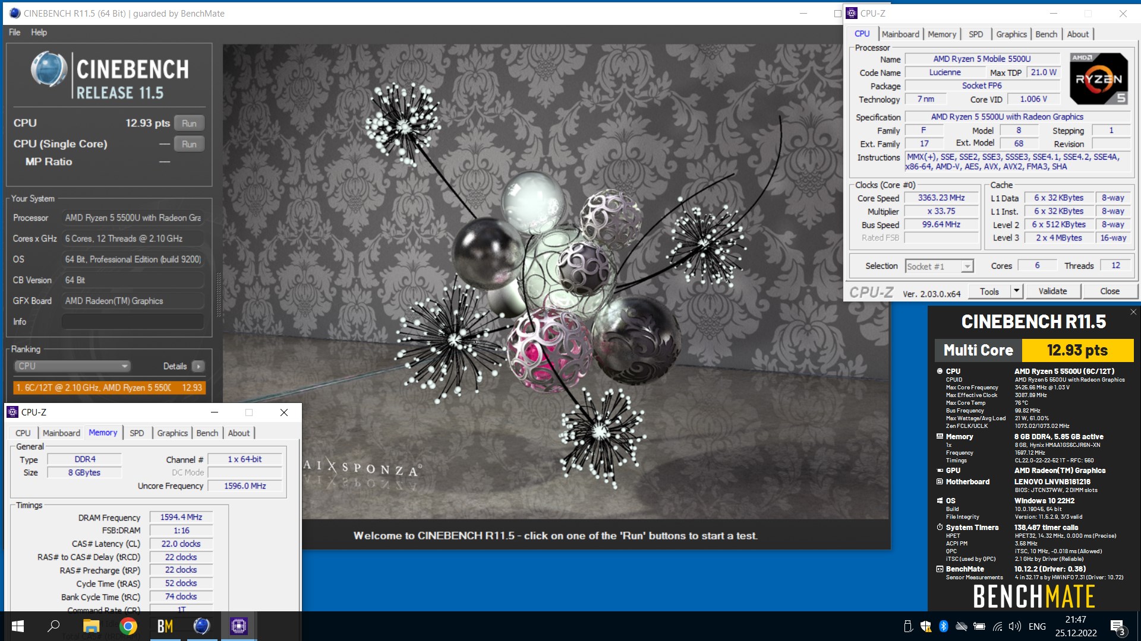This screenshot has height=641, width=1141.
Task: Select About tab in lower CPU-Z window
Action: pyautogui.click(x=239, y=433)
